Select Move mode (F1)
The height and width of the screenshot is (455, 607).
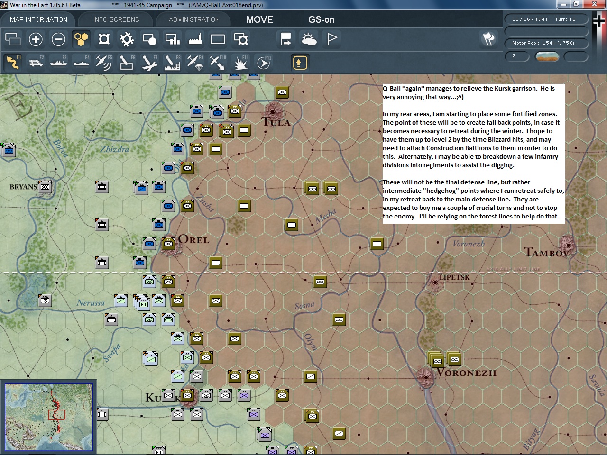[x=13, y=63]
